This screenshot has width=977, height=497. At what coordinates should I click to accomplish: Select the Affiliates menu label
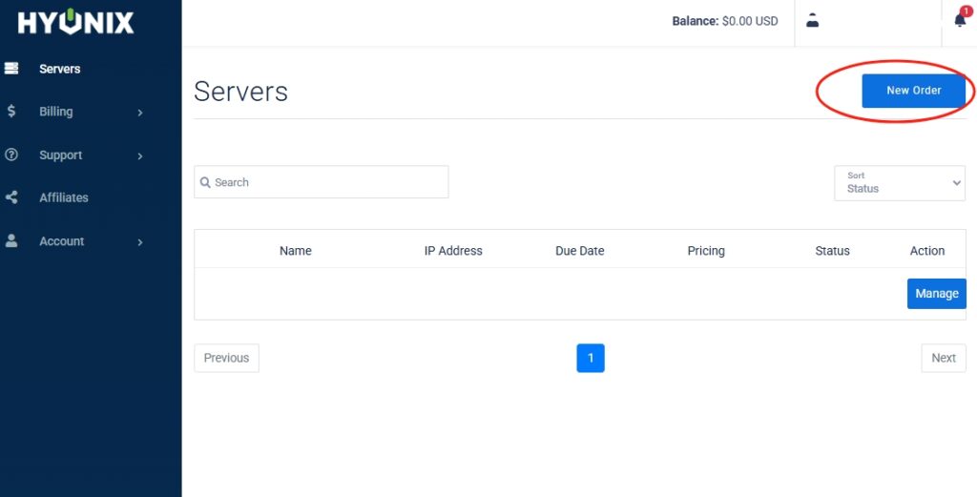tap(64, 197)
